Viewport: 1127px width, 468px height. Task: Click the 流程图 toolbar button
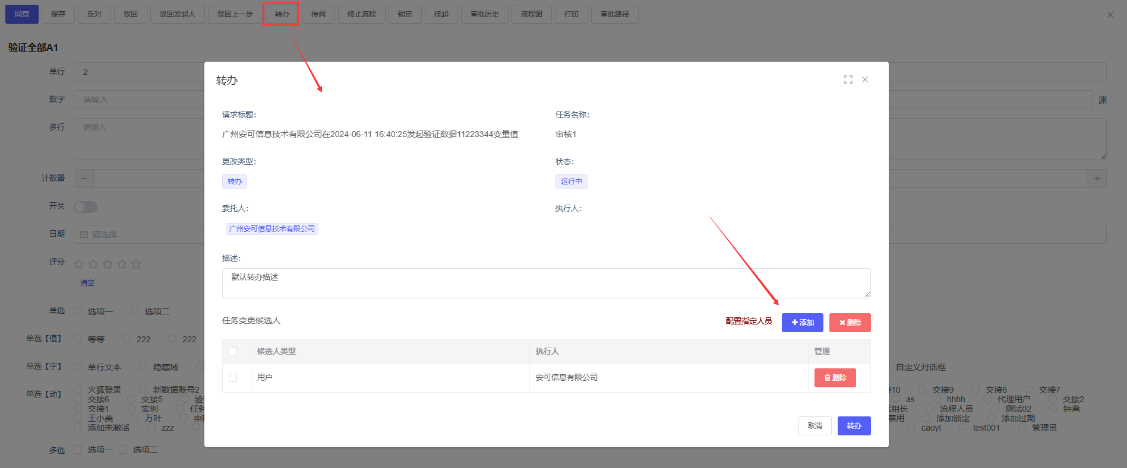[x=531, y=14]
